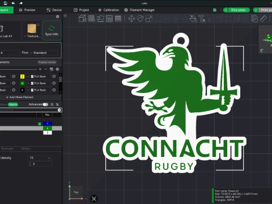Viewport: 272px width, 204px height.
Task: Undo the last action
Action: tap(13, 3)
